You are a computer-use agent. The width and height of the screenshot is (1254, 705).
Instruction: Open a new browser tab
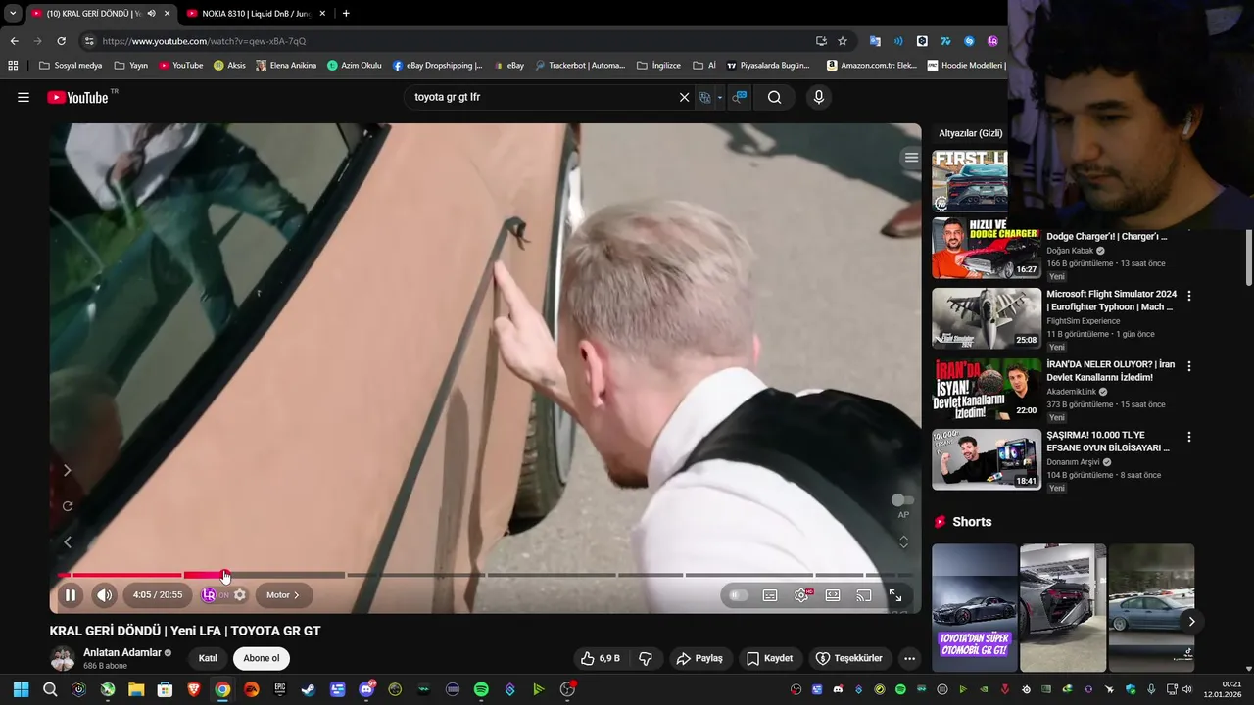click(x=346, y=13)
